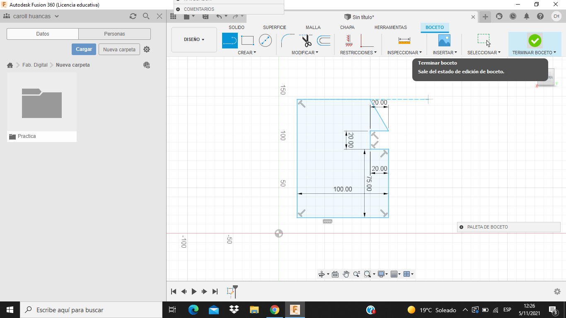Open the Orbit options dropdown
Image resolution: width=566 pixels, height=318 pixels.
(x=328, y=274)
